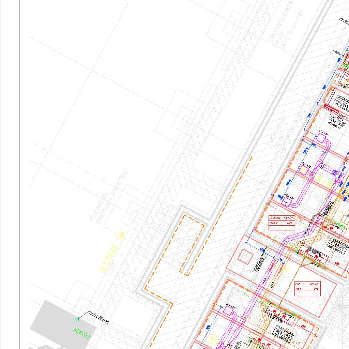The image size is (349, 349).
Task: Click the small pink square shaft outline
Action: click(x=245, y=256)
